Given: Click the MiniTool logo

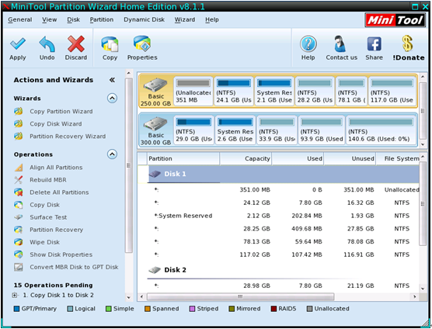Looking at the screenshot, I should (x=395, y=20).
